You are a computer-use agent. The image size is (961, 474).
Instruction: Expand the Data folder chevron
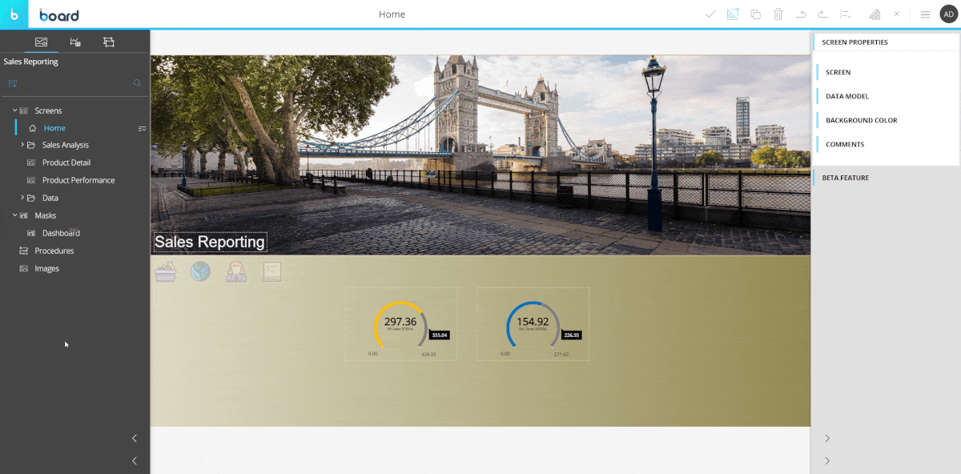(22, 198)
